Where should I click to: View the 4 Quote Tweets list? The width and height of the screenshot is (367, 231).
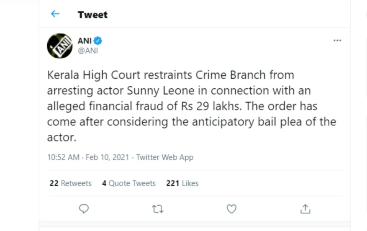click(129, 183)
